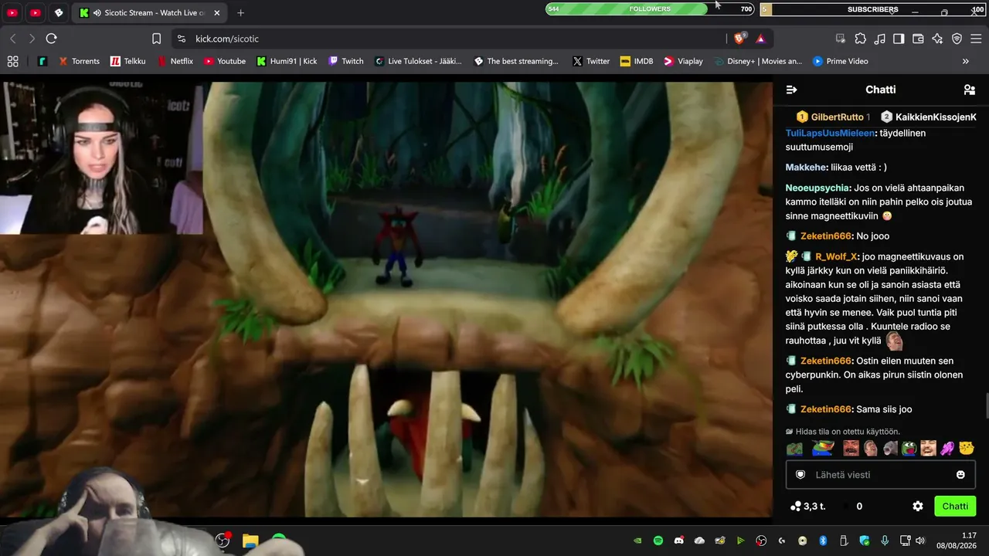Switch to the second pinned YouTube tab
This screenshot has width=989, height=556.
coord(36,13)
